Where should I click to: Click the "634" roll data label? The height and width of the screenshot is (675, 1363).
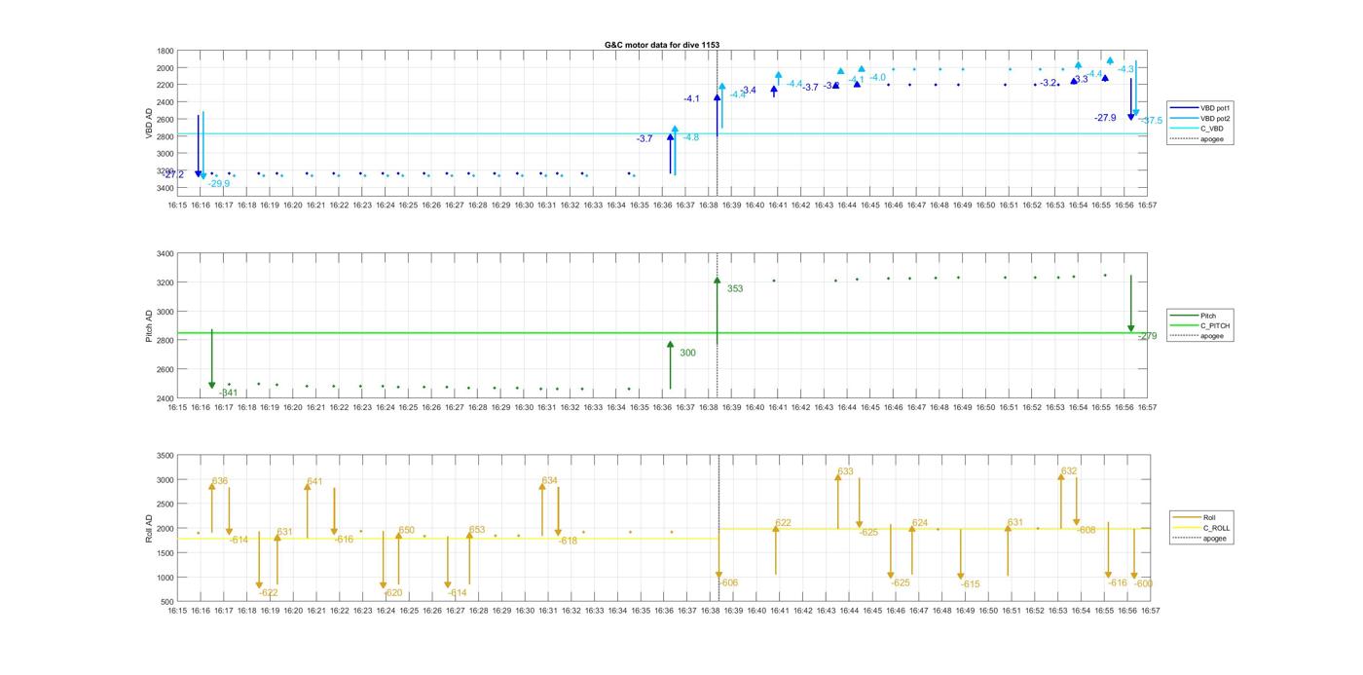pyautogui.click(x=550, y=480)
